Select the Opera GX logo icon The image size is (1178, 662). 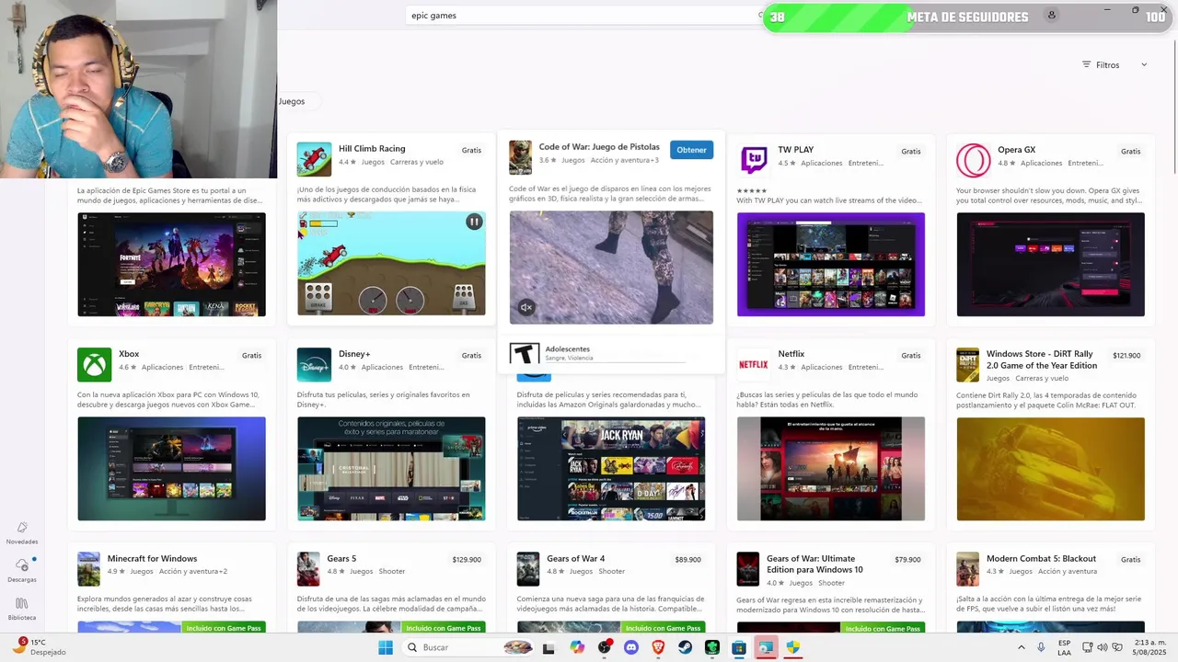coord(973,160)
